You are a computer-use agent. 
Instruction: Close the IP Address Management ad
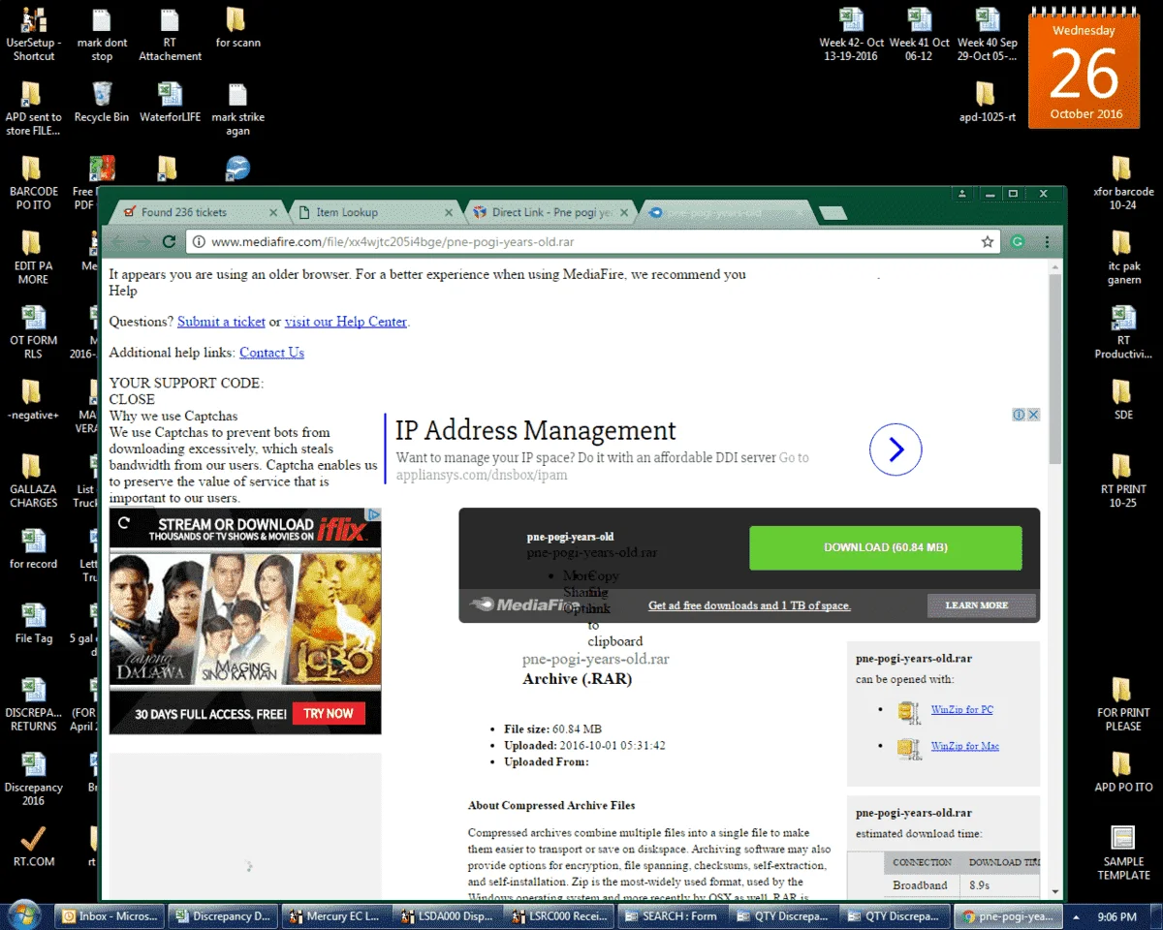1033,415
